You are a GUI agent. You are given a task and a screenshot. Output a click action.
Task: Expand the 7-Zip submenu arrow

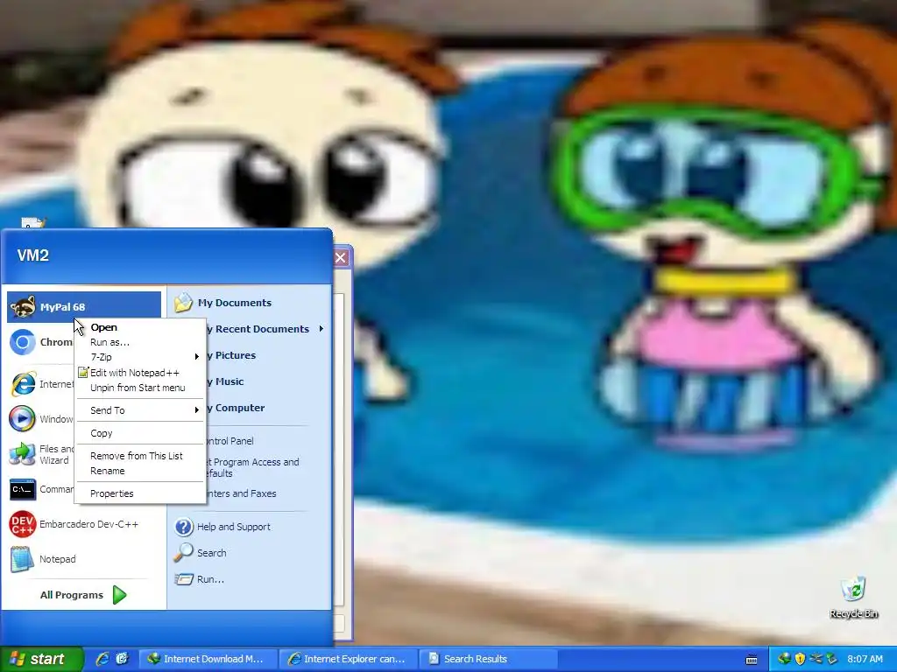click(197, 357)
